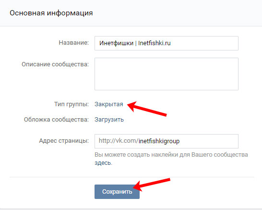
Task: Click the hint text about creating stickers
Action: pos(171,159)
